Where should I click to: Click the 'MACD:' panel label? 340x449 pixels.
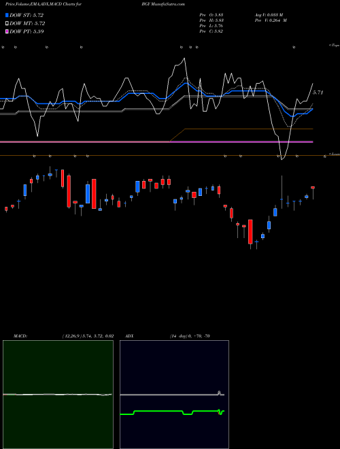point(20,336)
